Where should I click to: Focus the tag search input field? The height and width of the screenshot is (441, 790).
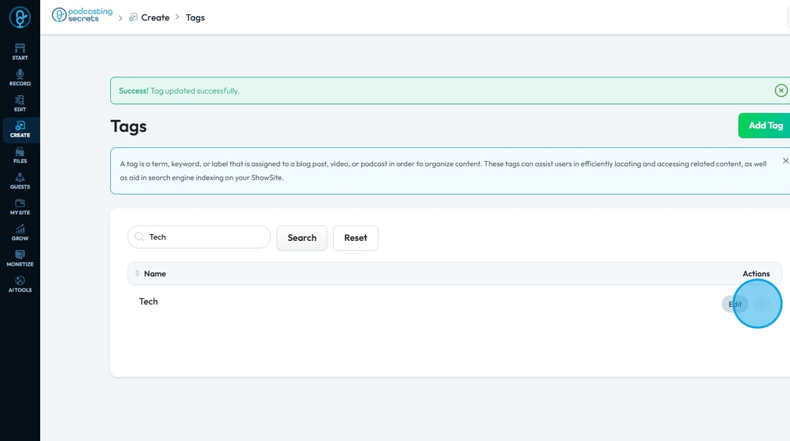[199, 237]
